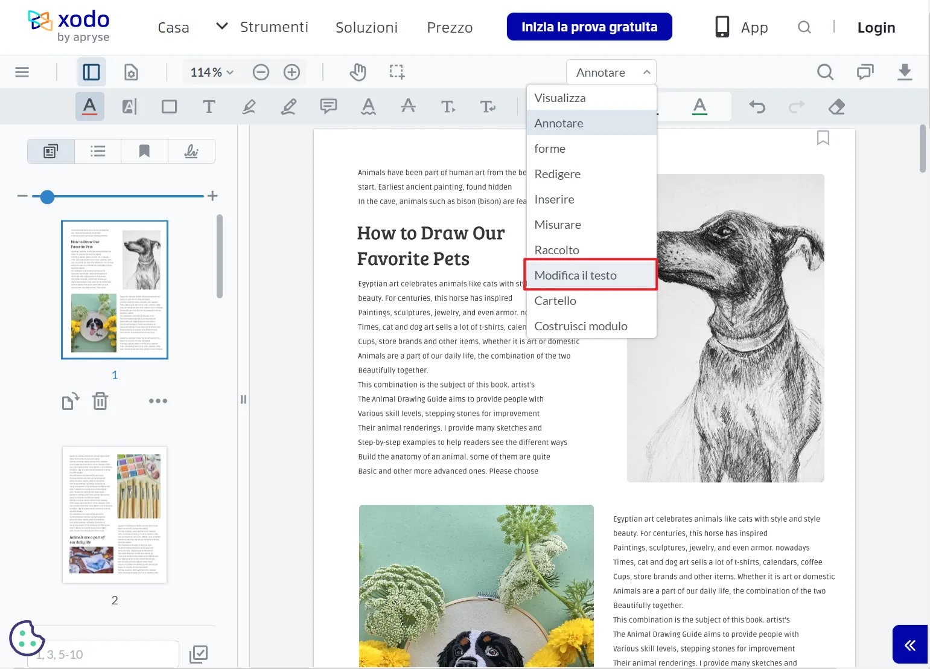Switch to the thumbnails panel tab
The width and height of the screenshot is (930, 669).
click(51, 151)
